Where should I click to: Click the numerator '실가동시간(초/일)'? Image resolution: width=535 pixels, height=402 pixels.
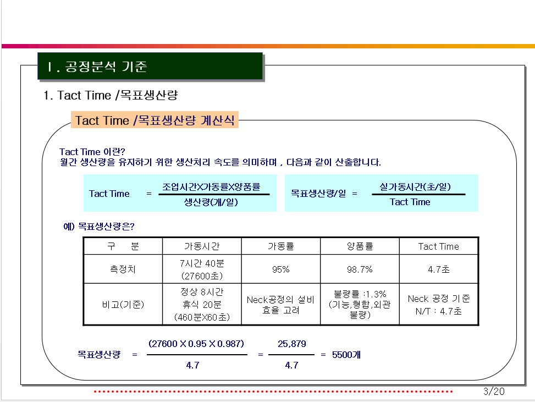(415, 186)
